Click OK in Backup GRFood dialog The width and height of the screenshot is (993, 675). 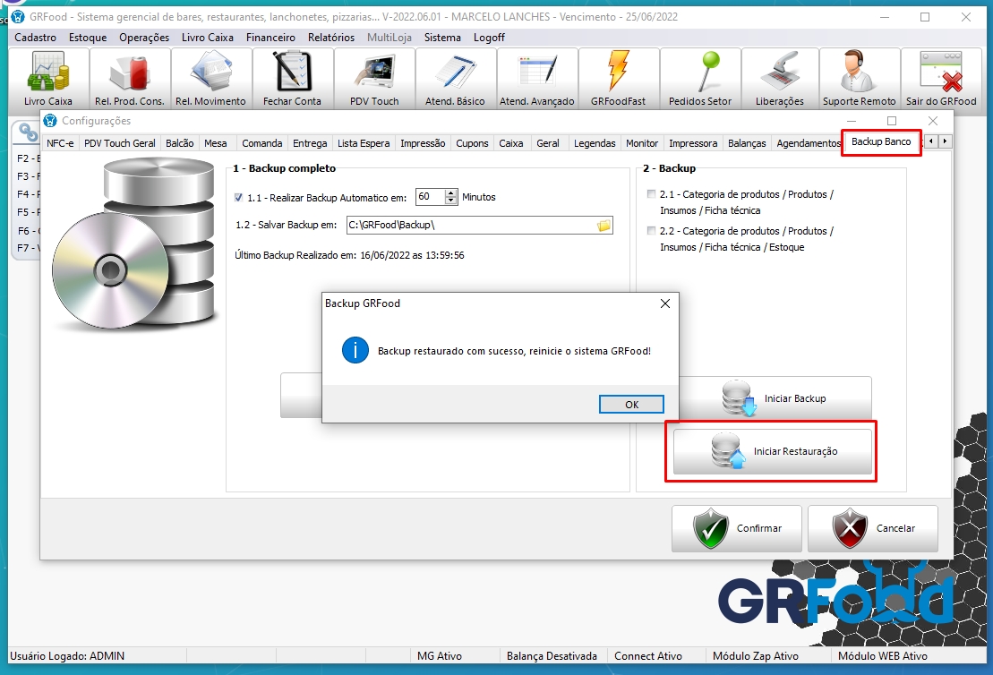click(x=631, y=404)
